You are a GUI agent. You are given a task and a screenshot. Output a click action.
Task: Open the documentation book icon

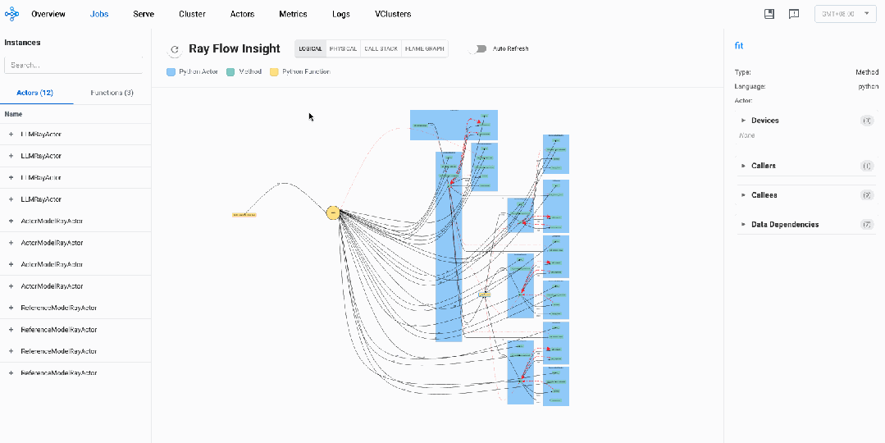click(x=769, y=14)
